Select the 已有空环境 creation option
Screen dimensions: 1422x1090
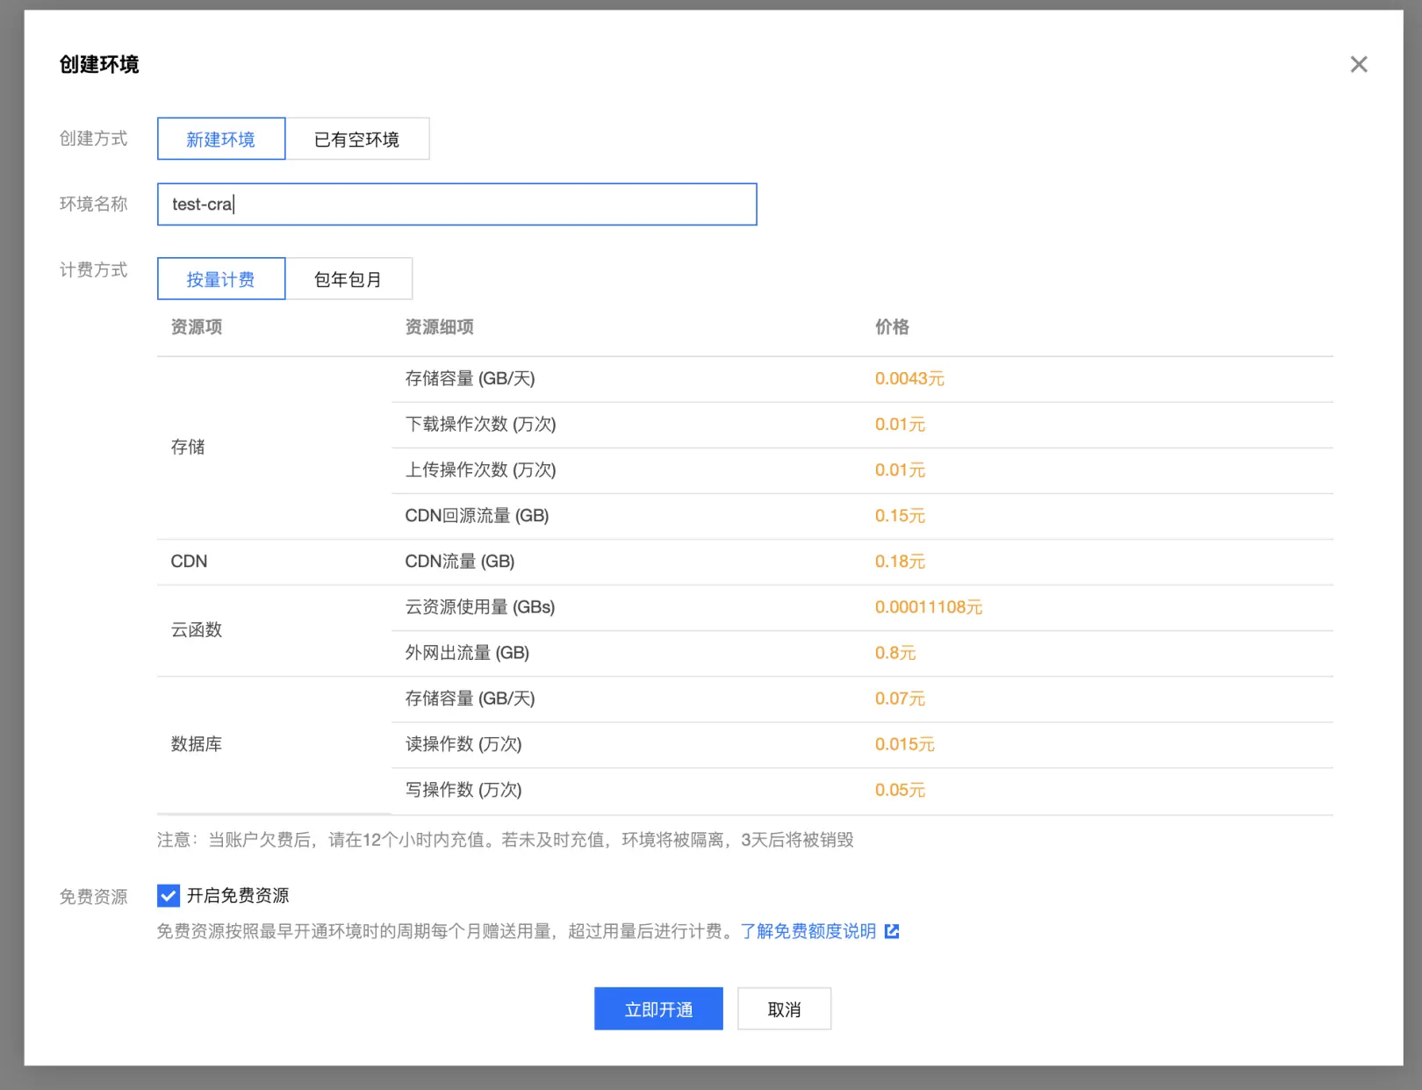click(357, 139)
